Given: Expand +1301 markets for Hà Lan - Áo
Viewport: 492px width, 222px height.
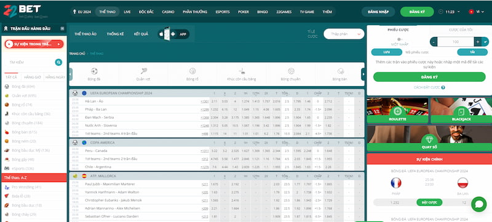Looking at the screenshot, I should pos(205,101).
